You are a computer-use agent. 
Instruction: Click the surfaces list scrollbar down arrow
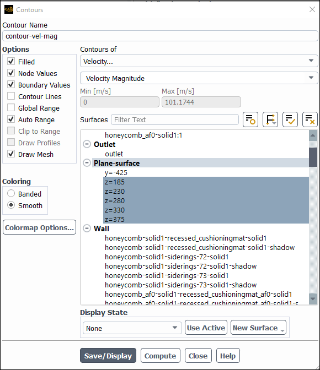(x=313, y=298)
